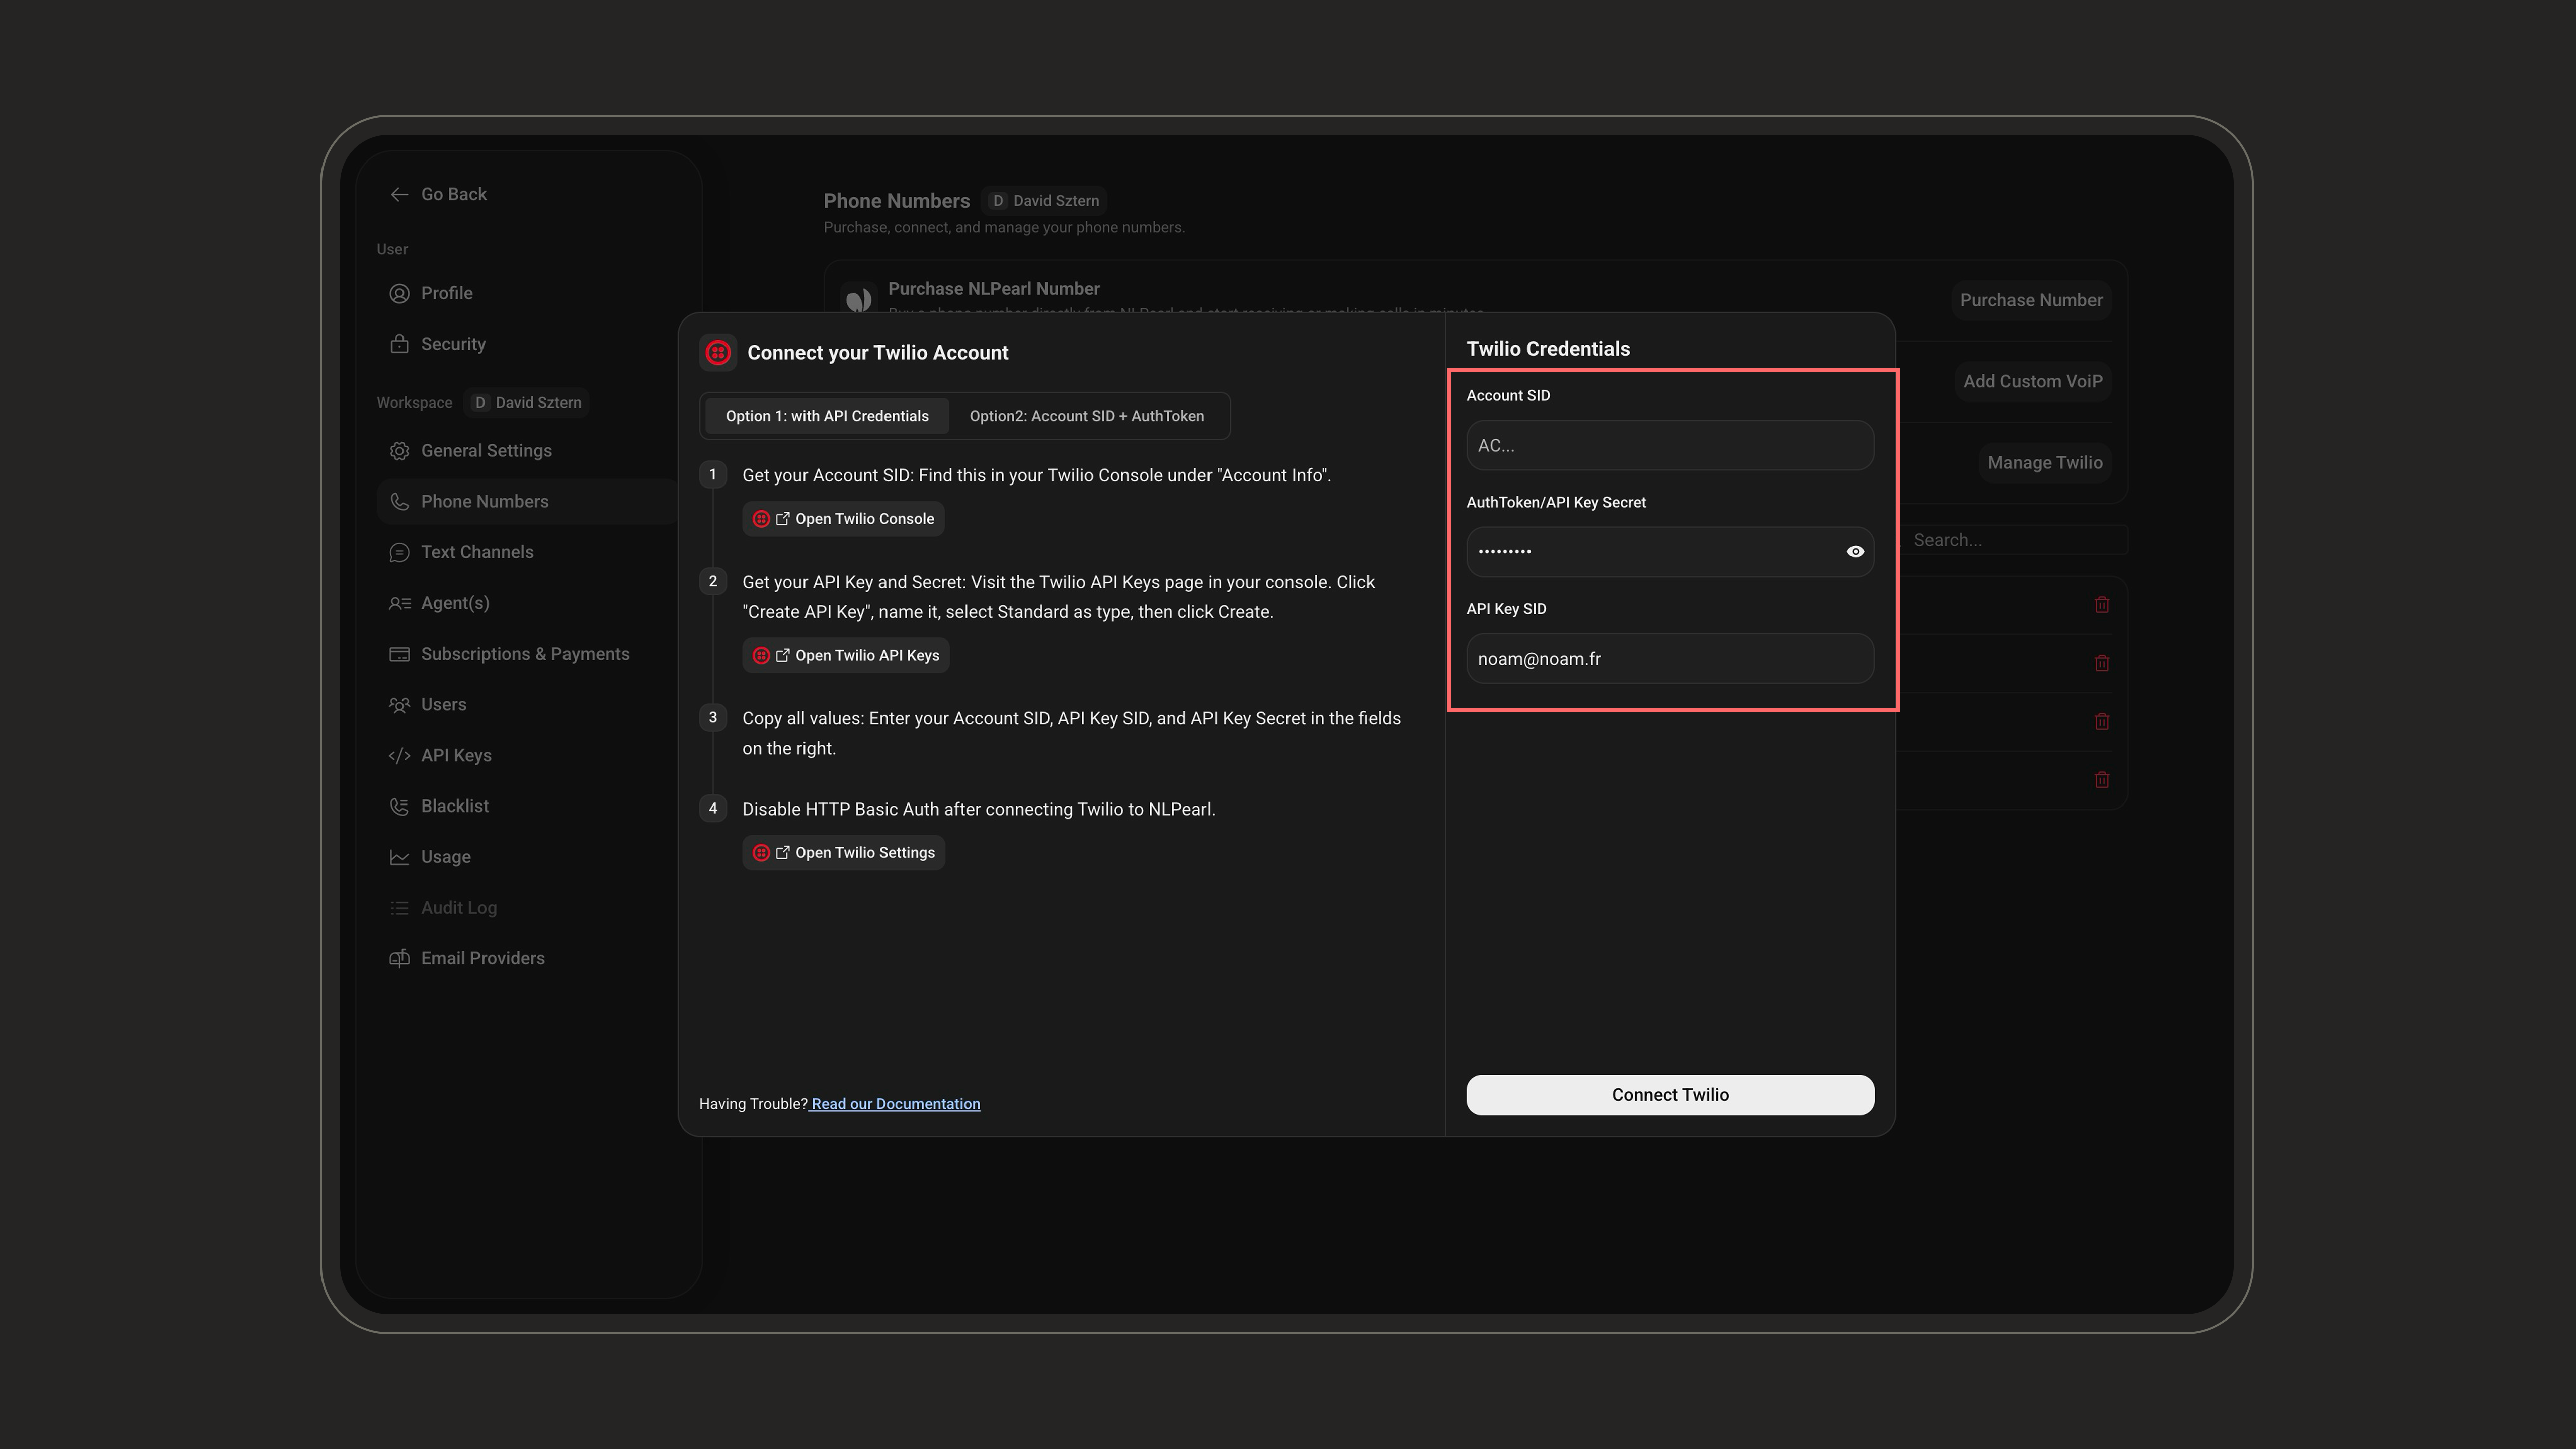Click the Open Twilio API Keys button

[846, 656]
